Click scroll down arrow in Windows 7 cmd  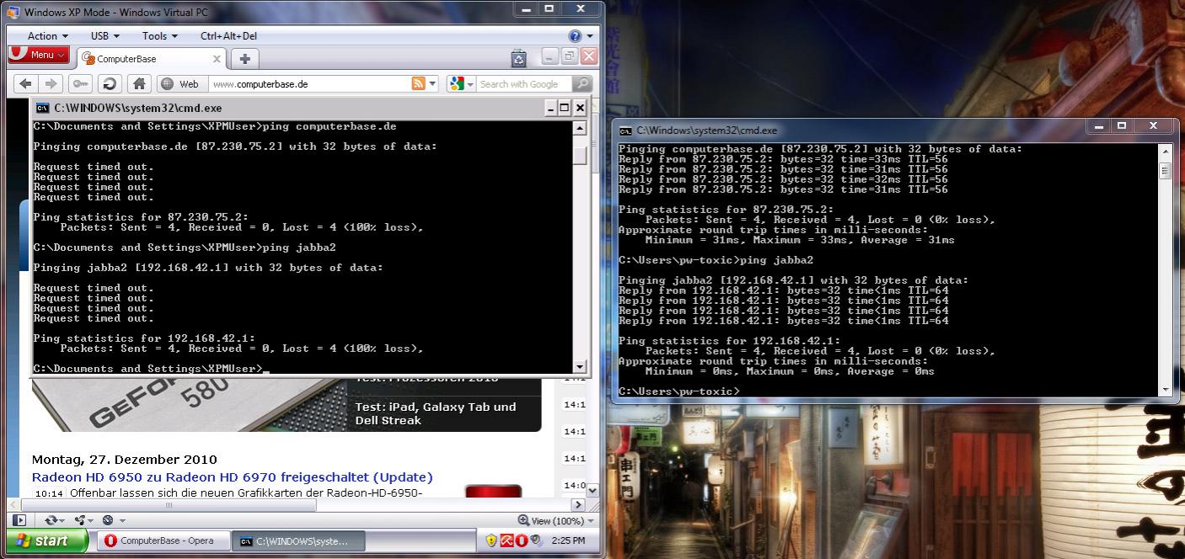pos(1166,390)
